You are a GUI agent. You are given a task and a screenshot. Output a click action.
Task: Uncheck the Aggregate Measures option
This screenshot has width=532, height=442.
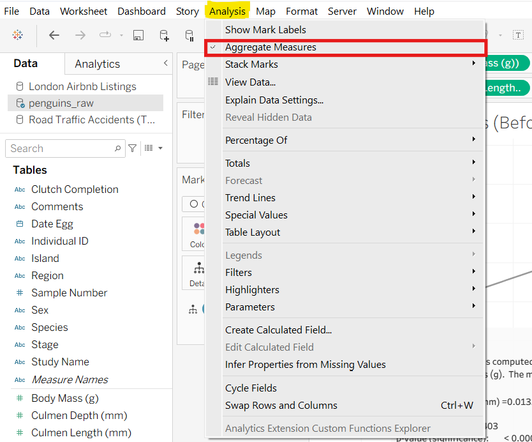tap(270, 47)
